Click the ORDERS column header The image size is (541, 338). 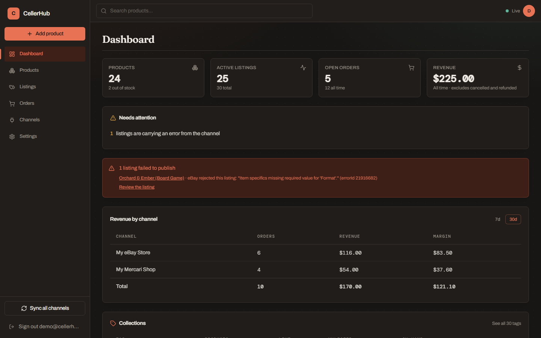click(266, 237)
